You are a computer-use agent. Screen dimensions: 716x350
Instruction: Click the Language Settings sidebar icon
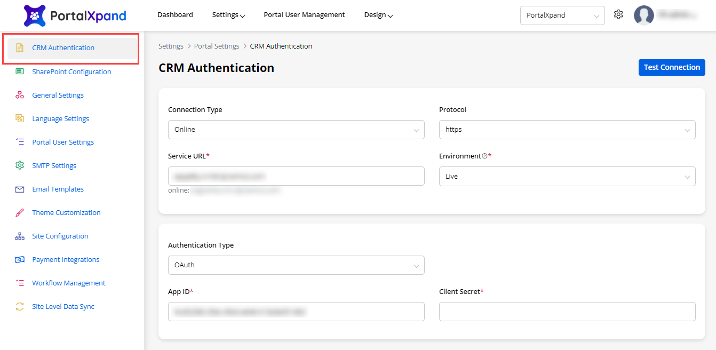click(20, 118)
